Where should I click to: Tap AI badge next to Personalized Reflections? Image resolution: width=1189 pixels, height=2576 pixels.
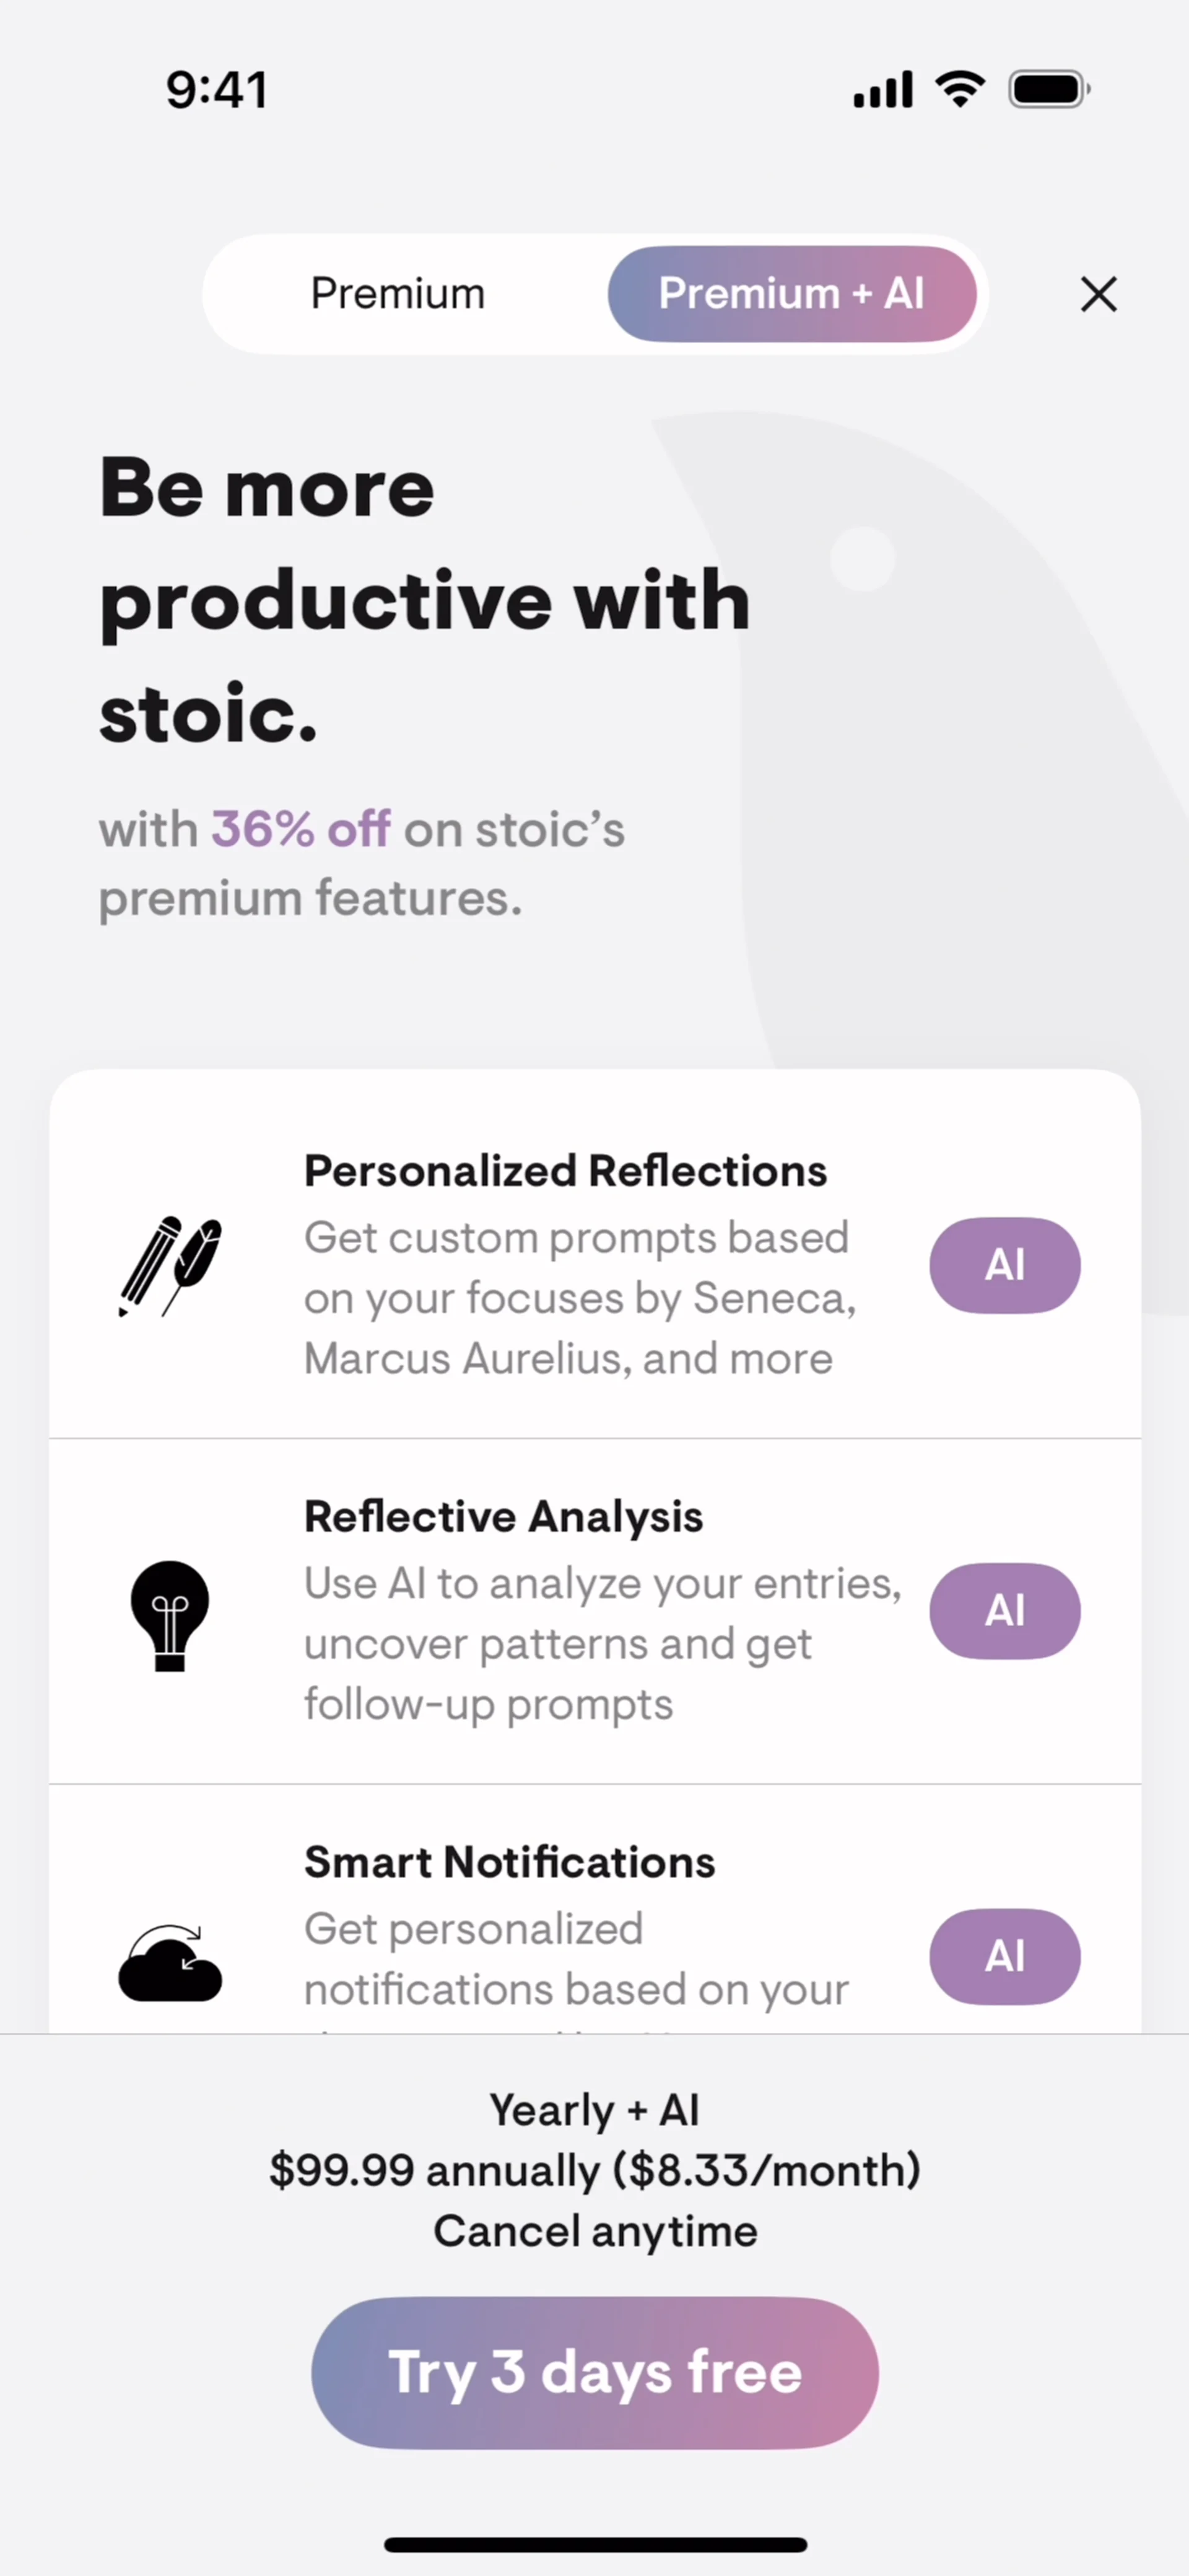coord(1005,1265)
